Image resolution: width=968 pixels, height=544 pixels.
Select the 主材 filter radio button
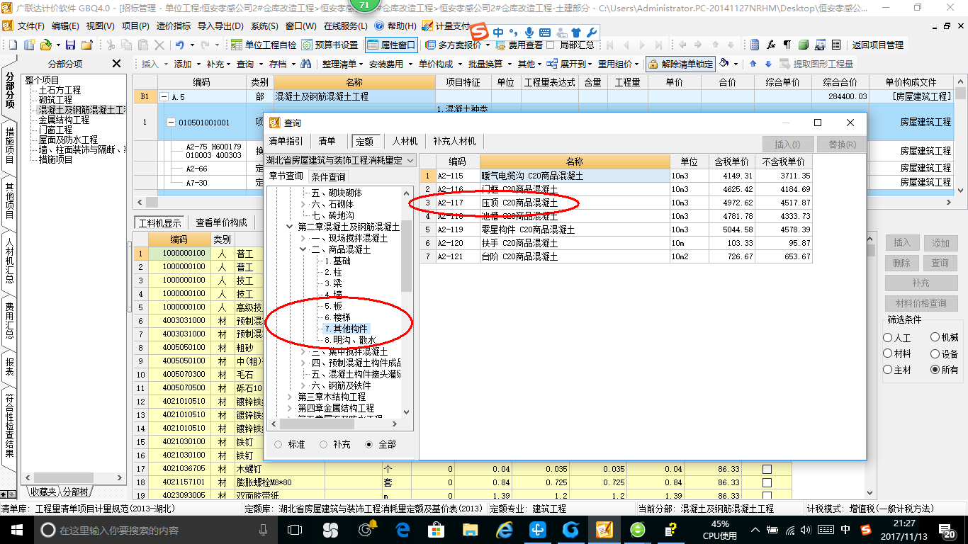click(x=888, y=370)
